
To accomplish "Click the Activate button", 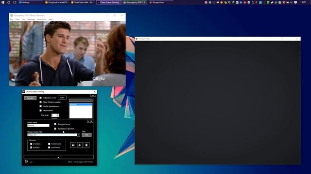I will [x=30, y=98].
